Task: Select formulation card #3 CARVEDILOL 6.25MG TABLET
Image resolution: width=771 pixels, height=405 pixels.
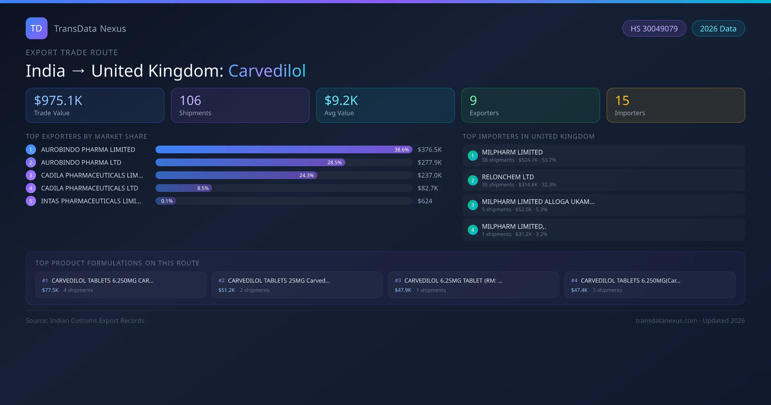Action: pos(474,284)
